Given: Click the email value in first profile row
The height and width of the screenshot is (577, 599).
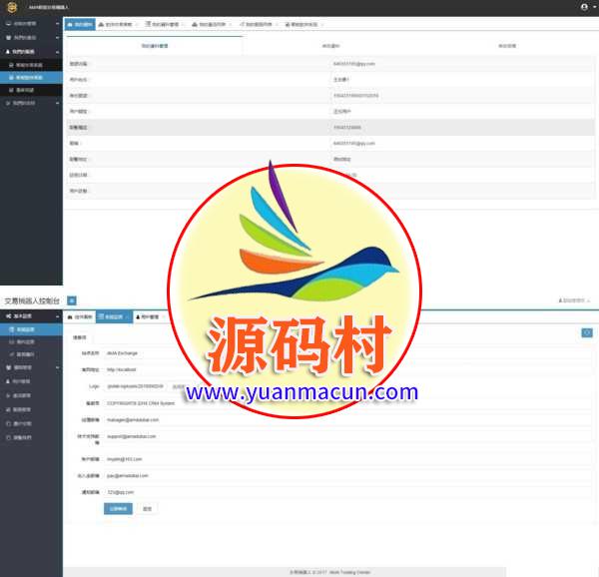Looking at the screenshot, I should point(354,64).
